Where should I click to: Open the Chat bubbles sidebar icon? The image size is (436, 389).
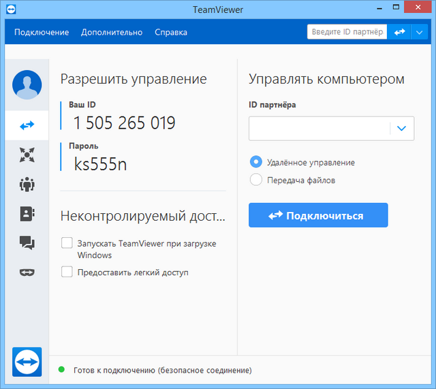tap(27, 243)
